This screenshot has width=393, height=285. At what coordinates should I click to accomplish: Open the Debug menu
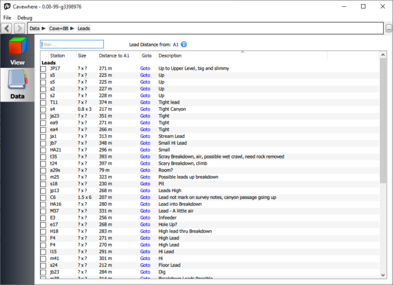tap(25, 18)
